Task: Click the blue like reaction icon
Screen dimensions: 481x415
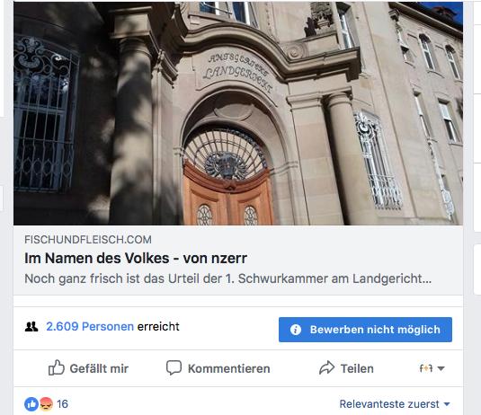Action: pyautogui.click(x=31, y=404)
